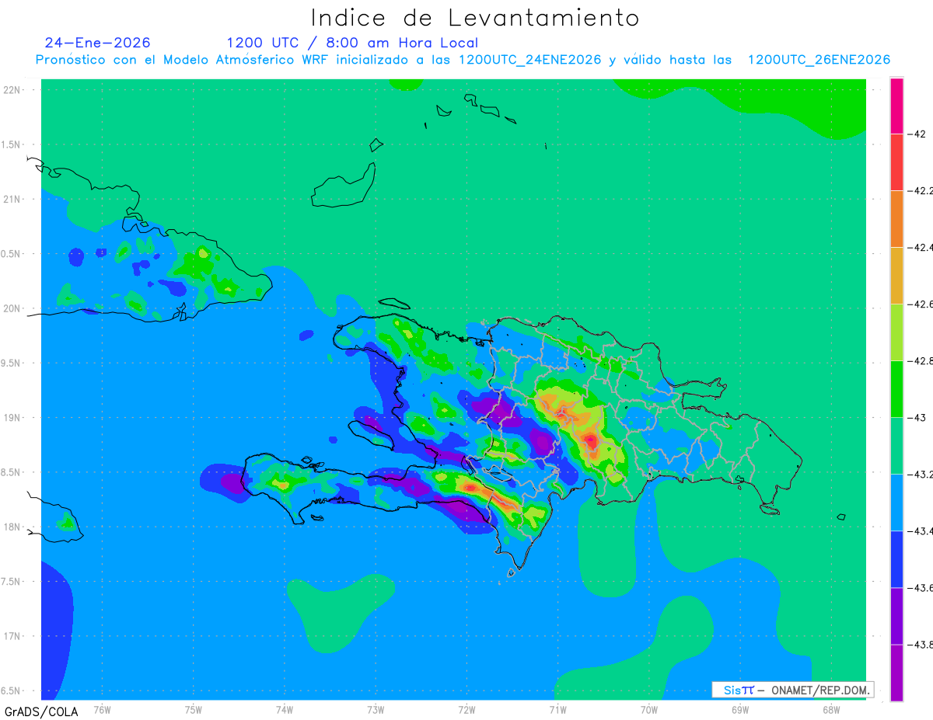Click the longitude label "74W"
933x720 pixels.
[x=285, y=709]
